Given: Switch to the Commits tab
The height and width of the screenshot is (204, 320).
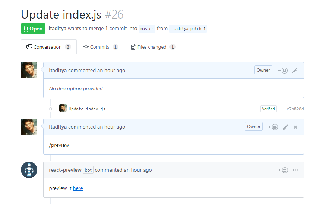Looking at the screenshot, I should point(100,47).
